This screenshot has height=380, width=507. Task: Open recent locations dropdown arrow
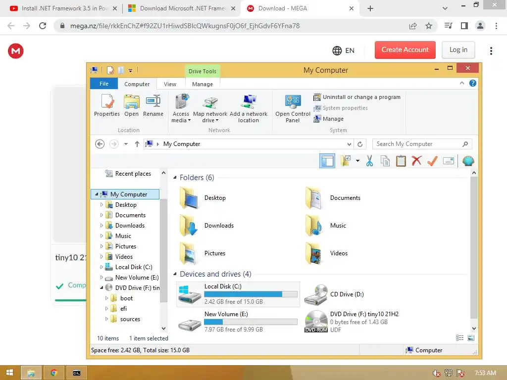tap(126, 144)
